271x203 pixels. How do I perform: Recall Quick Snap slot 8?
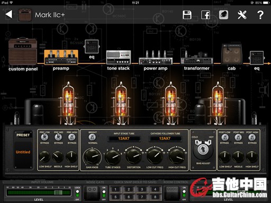(155, 197)
